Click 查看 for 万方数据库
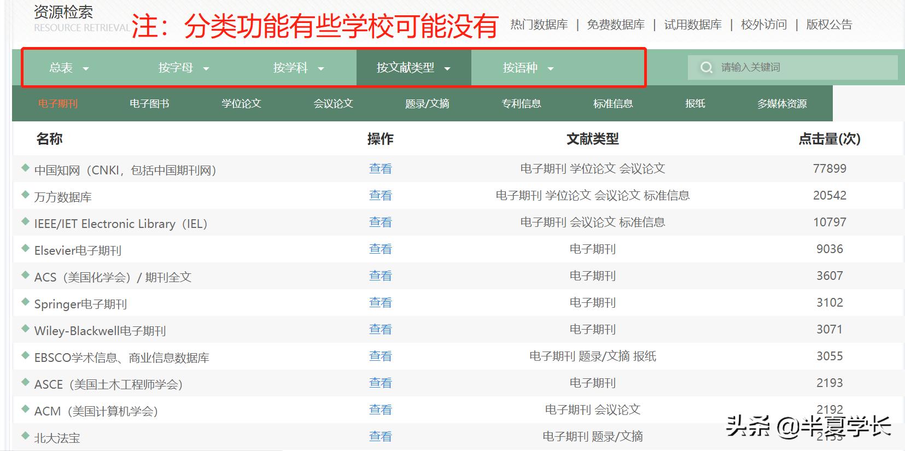This screenshot has height=451, width=905. [381, 196]
